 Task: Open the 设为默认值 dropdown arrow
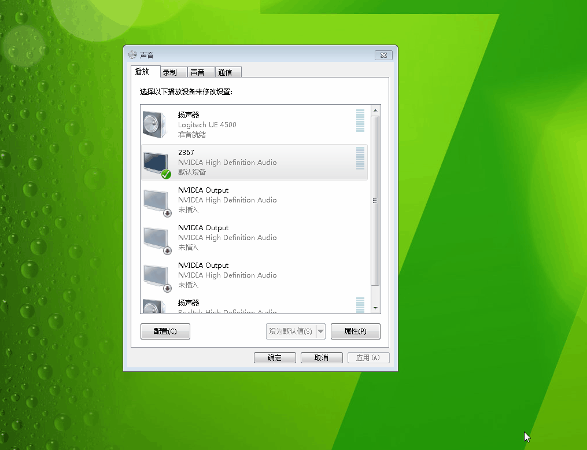point(320,331)
